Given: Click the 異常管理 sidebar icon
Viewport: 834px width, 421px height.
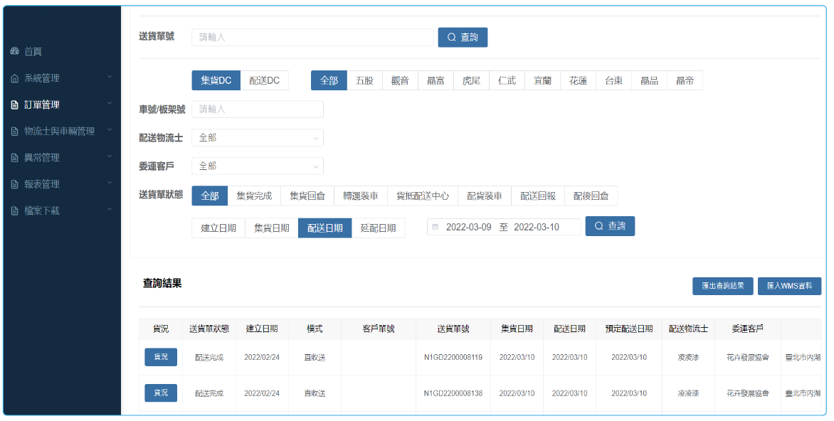Looking at the screenshot, I should click(14, 157).
